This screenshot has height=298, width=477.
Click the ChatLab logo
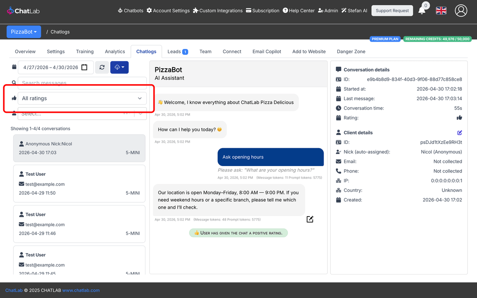click(23, 11)
